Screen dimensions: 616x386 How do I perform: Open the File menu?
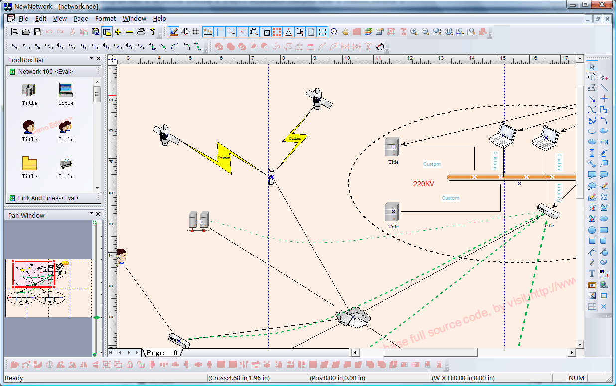pos(23,18)
